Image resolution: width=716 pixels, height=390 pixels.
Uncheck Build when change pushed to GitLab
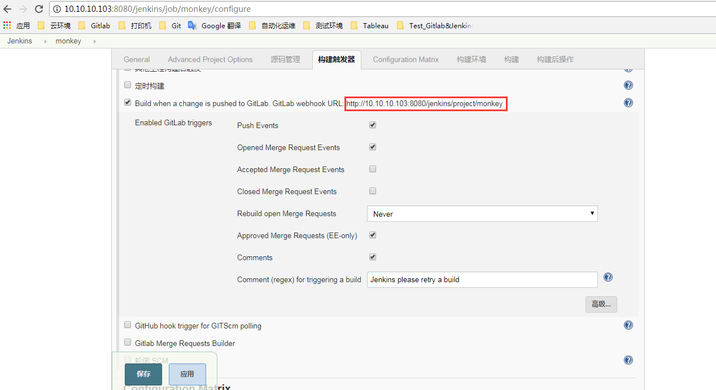click(128, 103)
